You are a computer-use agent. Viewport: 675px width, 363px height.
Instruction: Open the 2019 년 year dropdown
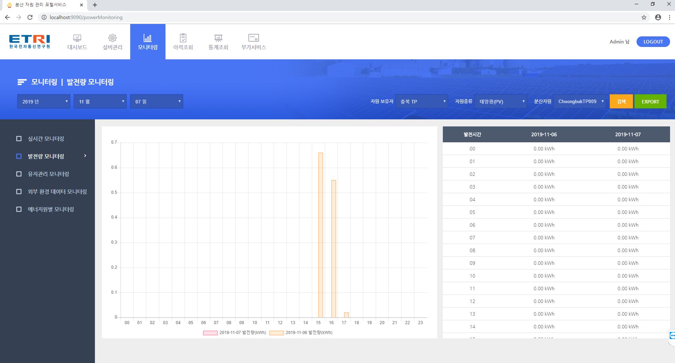point(44,102)
